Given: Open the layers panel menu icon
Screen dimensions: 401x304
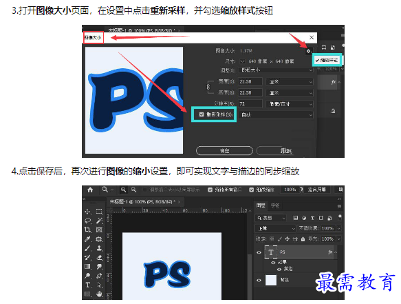Looking at the screenshot, I should pos(339,206).
